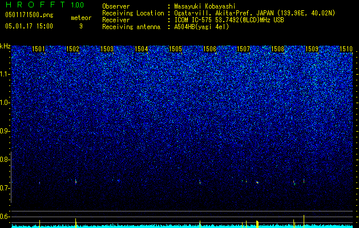Click the Receiver field label
The height and width of the screenshot is (228, 359).
pos(116,20)
